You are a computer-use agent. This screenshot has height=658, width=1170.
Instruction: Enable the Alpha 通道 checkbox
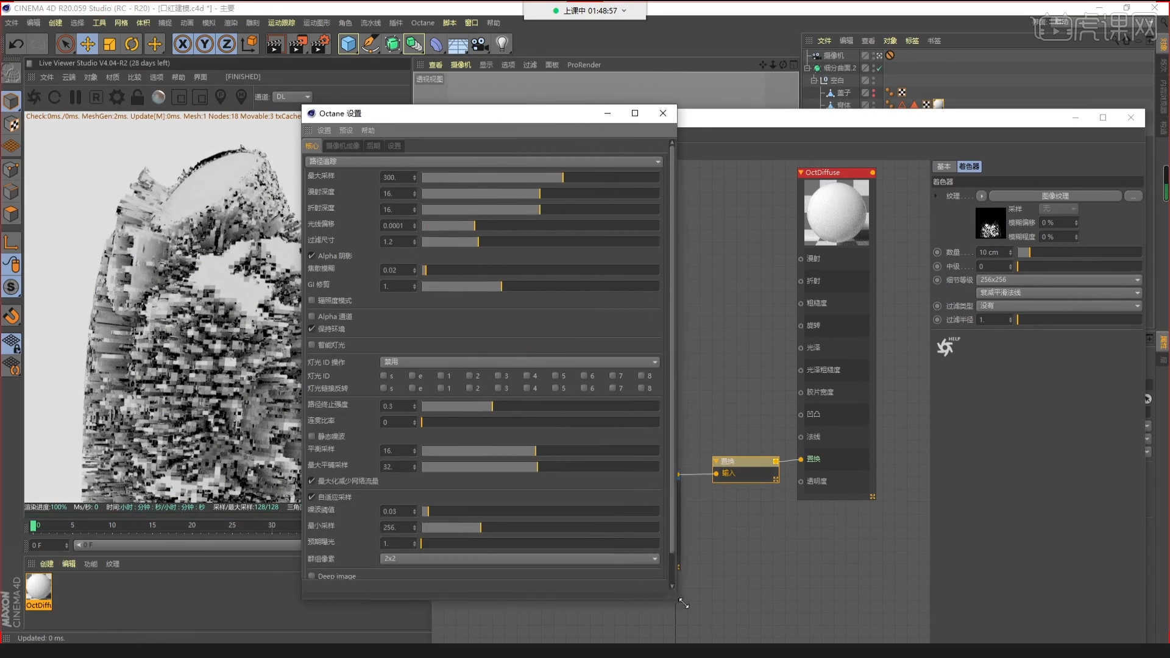pos(312,316)
